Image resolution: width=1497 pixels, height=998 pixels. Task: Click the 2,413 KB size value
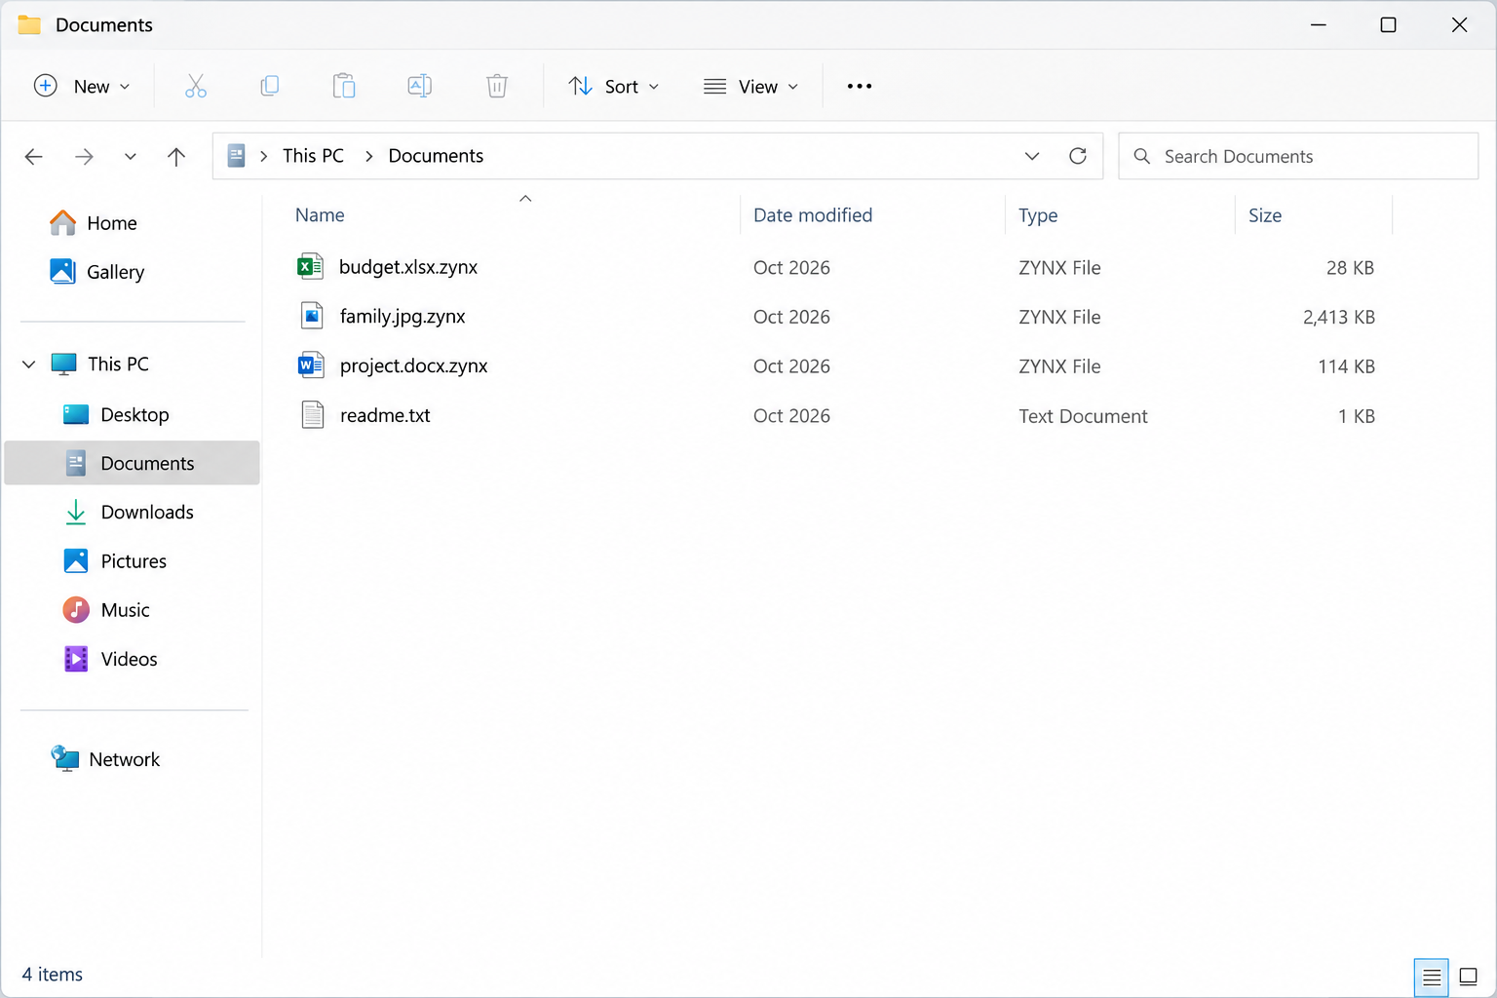[x=1338, y=317]
